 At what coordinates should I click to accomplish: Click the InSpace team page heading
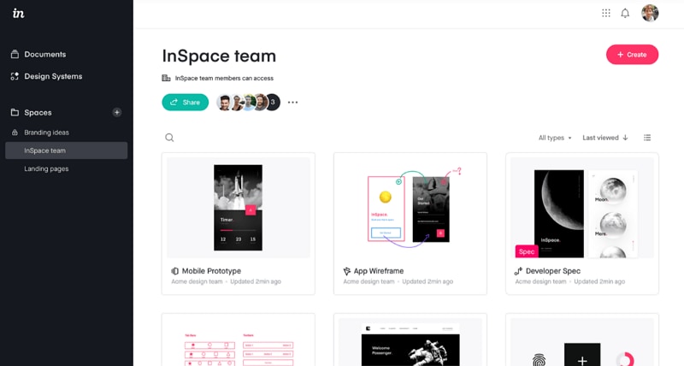[x=219, y=56]
